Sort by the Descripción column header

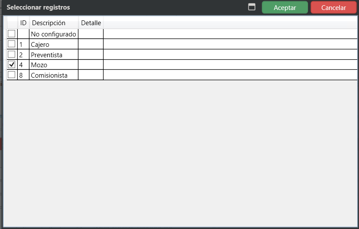[49, 23]
